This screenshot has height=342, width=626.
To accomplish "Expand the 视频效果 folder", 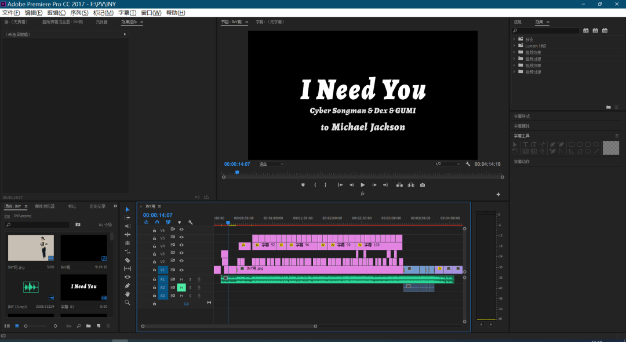I will tap(514, 65).
